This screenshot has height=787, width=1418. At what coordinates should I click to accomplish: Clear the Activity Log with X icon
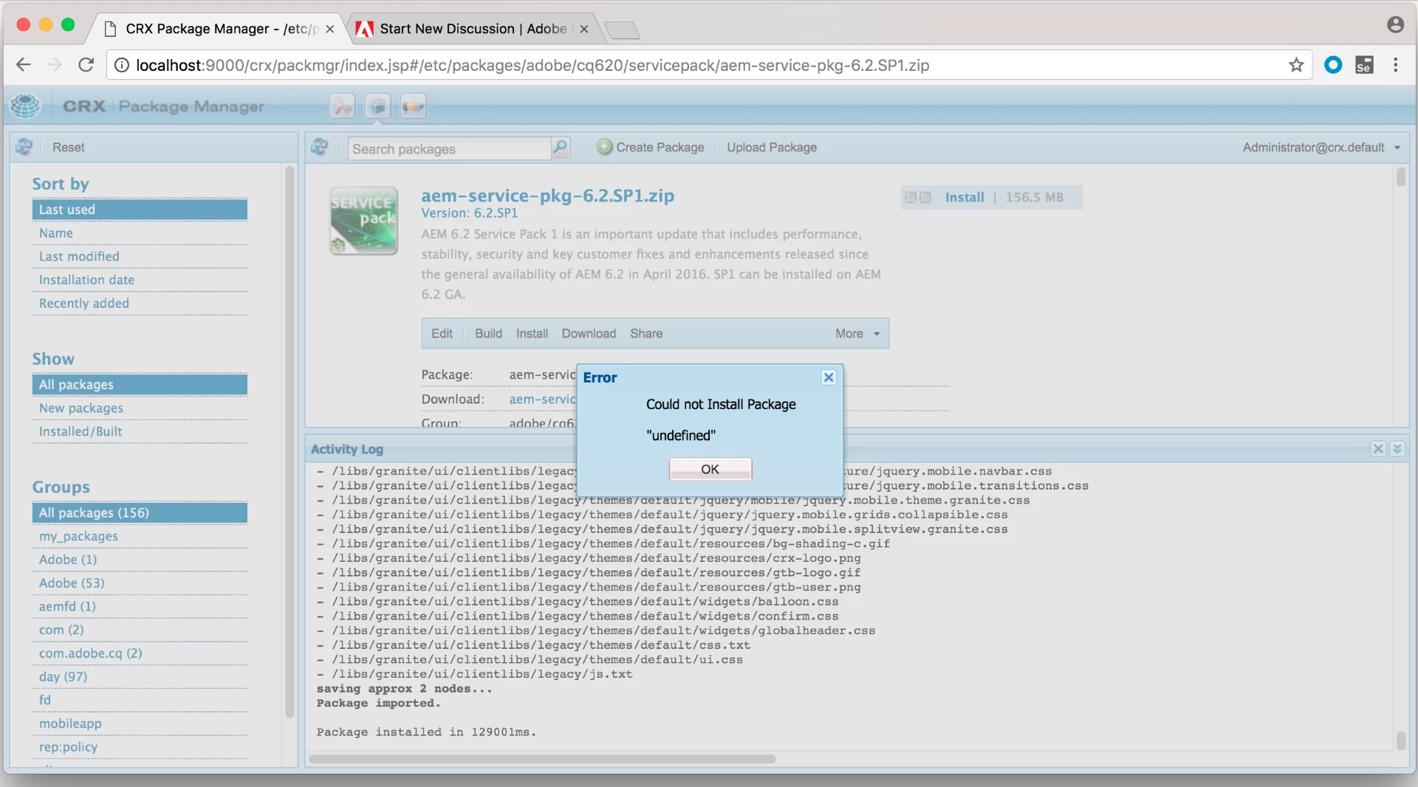[1378, 449]
